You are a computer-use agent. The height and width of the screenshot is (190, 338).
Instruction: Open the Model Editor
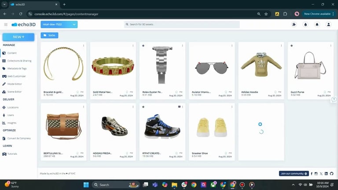tap(12, 84)
